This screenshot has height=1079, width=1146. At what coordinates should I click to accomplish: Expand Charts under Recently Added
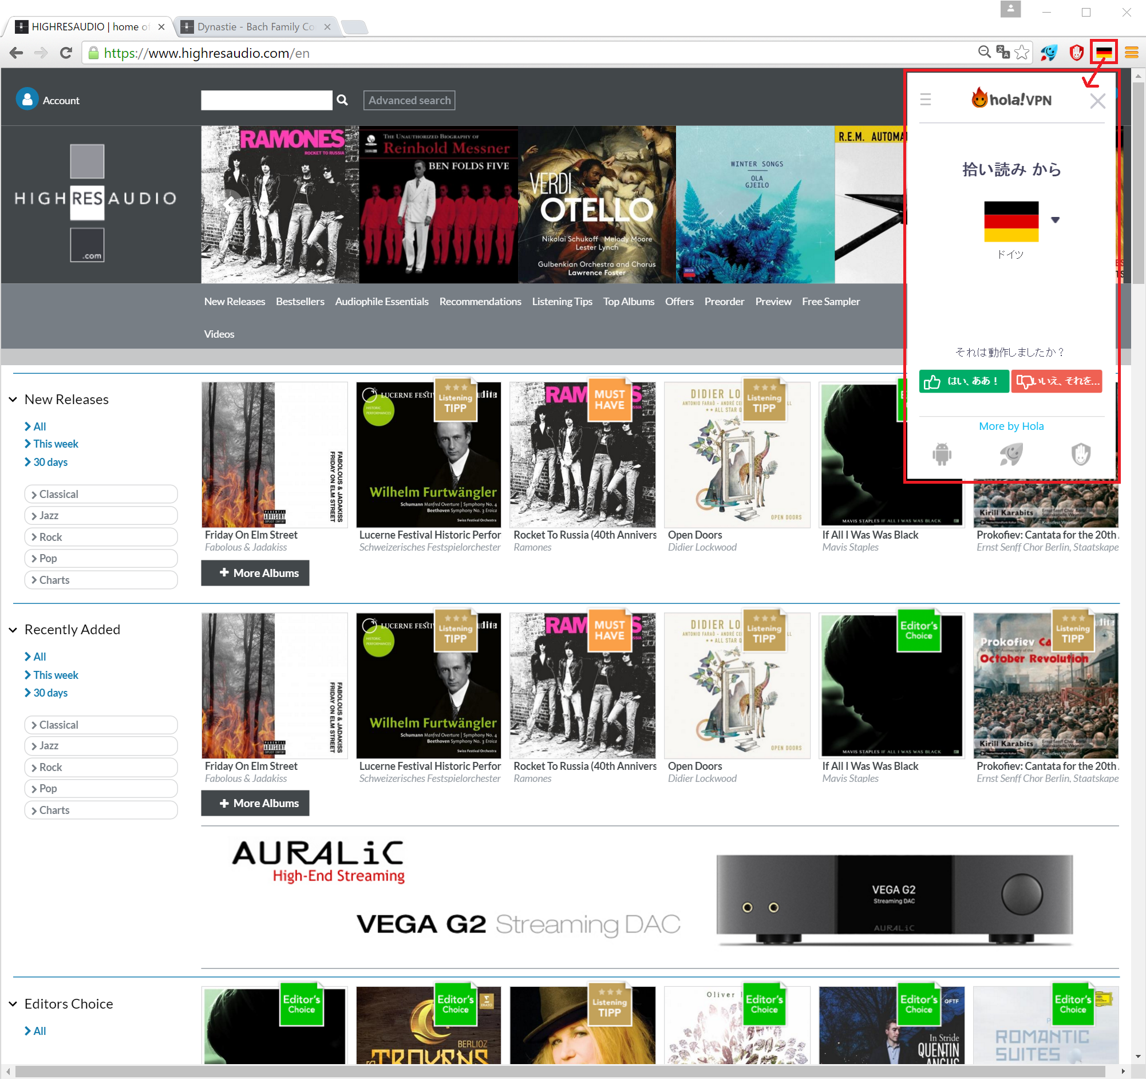pos(101,810)
